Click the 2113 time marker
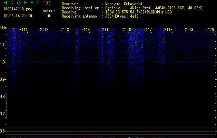This screenshot has height=138, width=217. [x=65, y=30]
